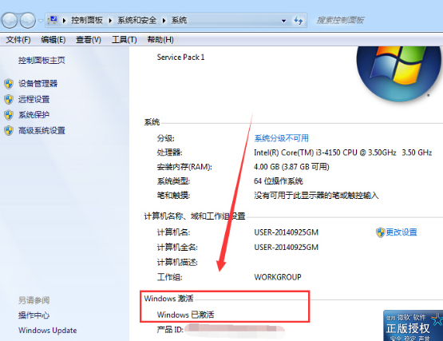Expand arrow before 控制面板 breadcrumb

pos(64,20)
